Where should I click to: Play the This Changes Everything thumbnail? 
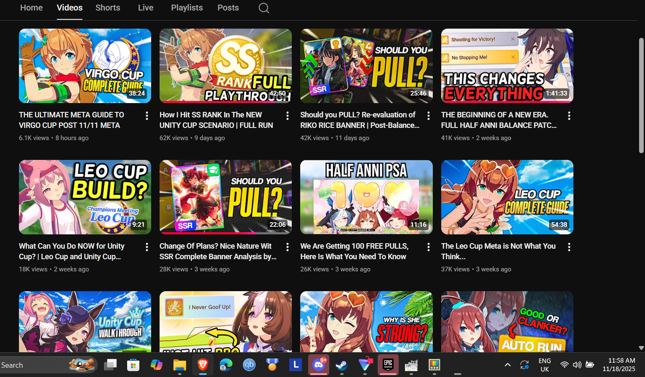[x=507, y=66]
